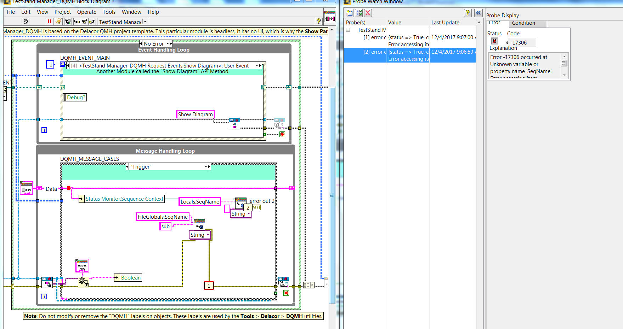Viewport: 623px width, 329px height.
Task: Go to previous case before "Trigger"
Action: 127,166
